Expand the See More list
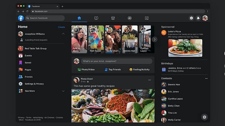Viewport: 225px width, 126px height. (x=63, y=91)
